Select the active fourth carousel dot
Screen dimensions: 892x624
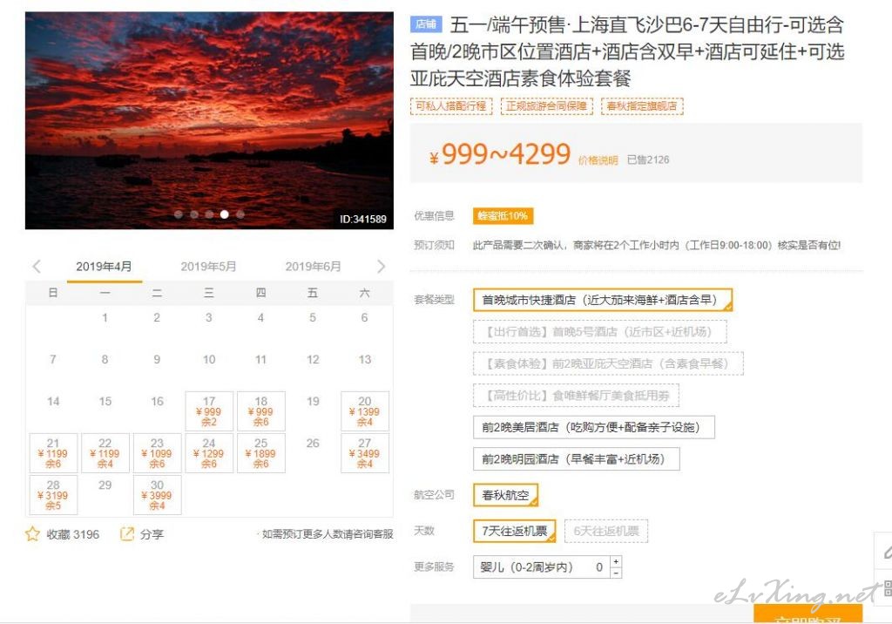pyautogui.click(x=225, y=214)
